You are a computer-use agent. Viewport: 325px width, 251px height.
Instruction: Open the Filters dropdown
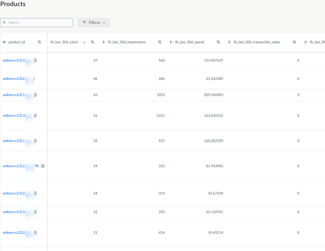94,22
